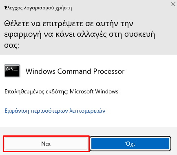Click the word Processor in the app name
177x155 pixels.
tap(109, 71)
